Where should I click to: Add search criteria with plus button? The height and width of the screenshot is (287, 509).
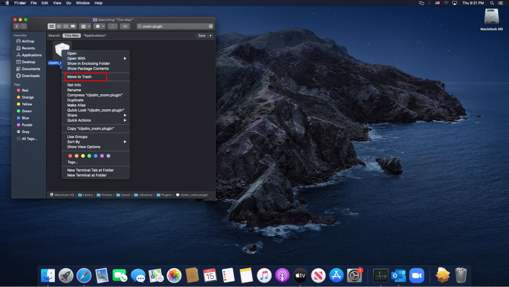211,36
